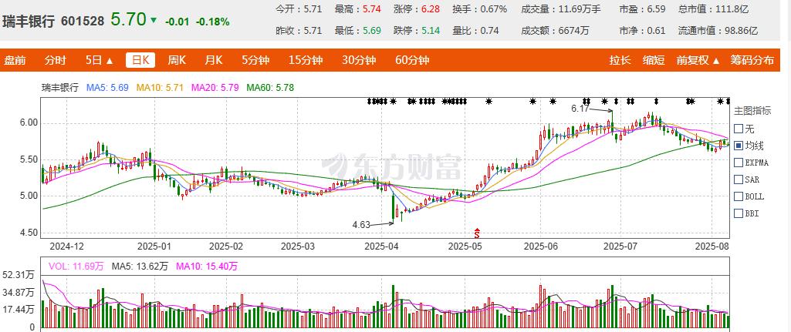791x332 pixels.
Task: Click 最高 5.74 value
Action: pos(372,8)
